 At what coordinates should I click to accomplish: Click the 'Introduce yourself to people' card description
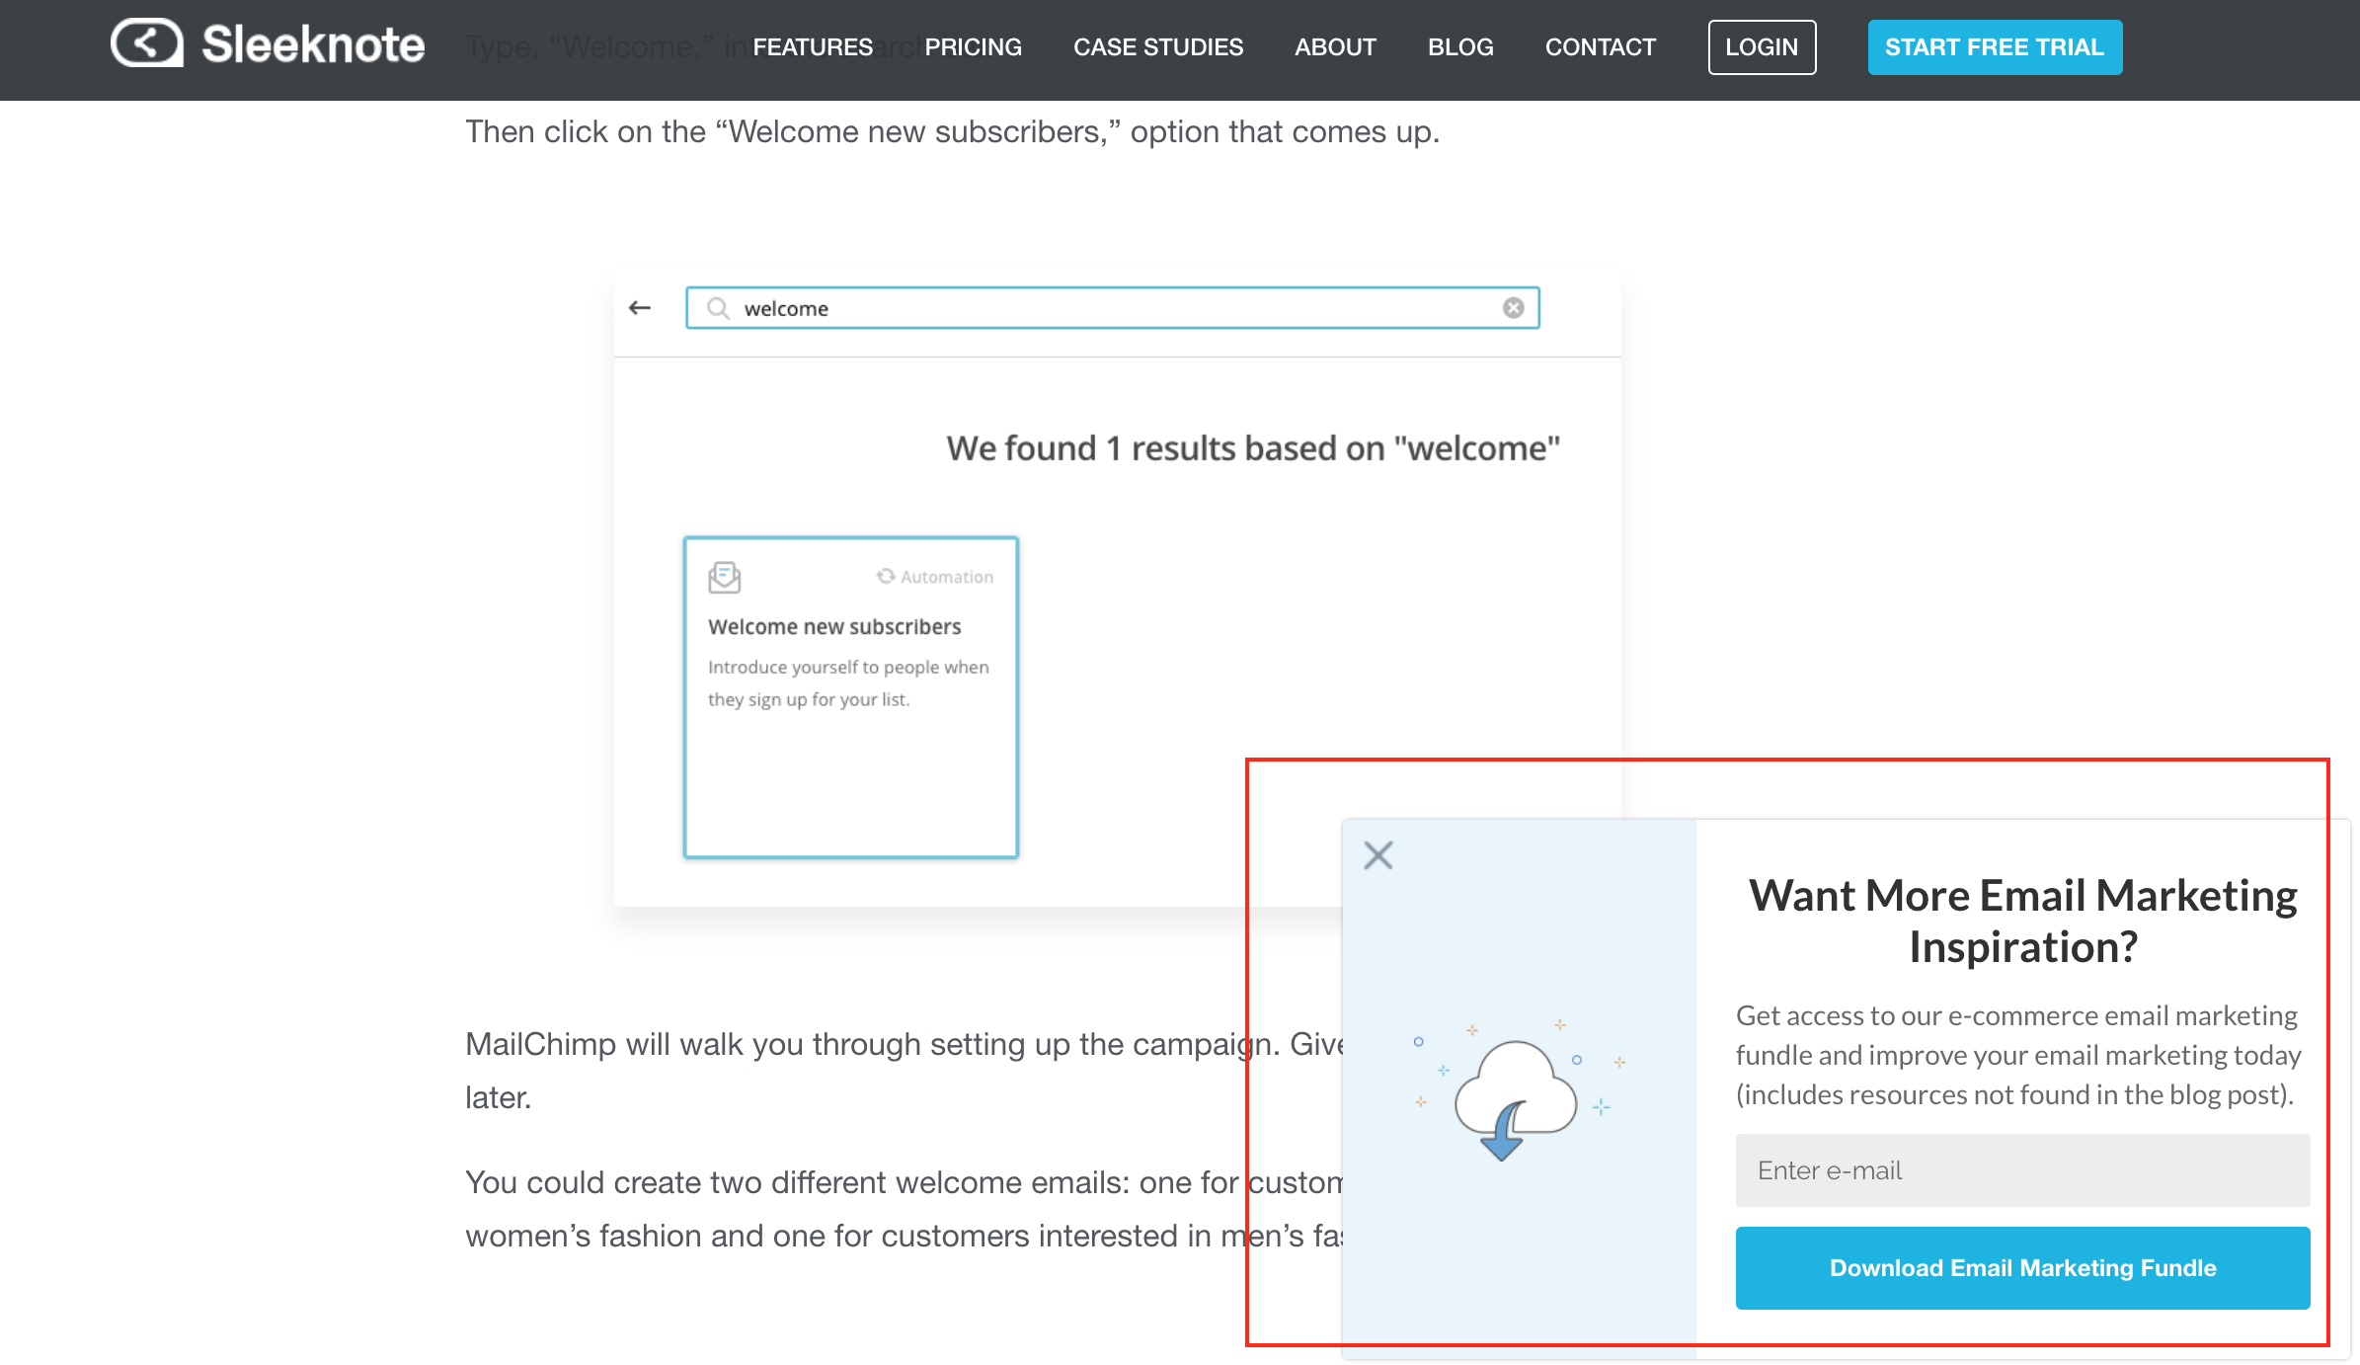[x=848, y=682]
